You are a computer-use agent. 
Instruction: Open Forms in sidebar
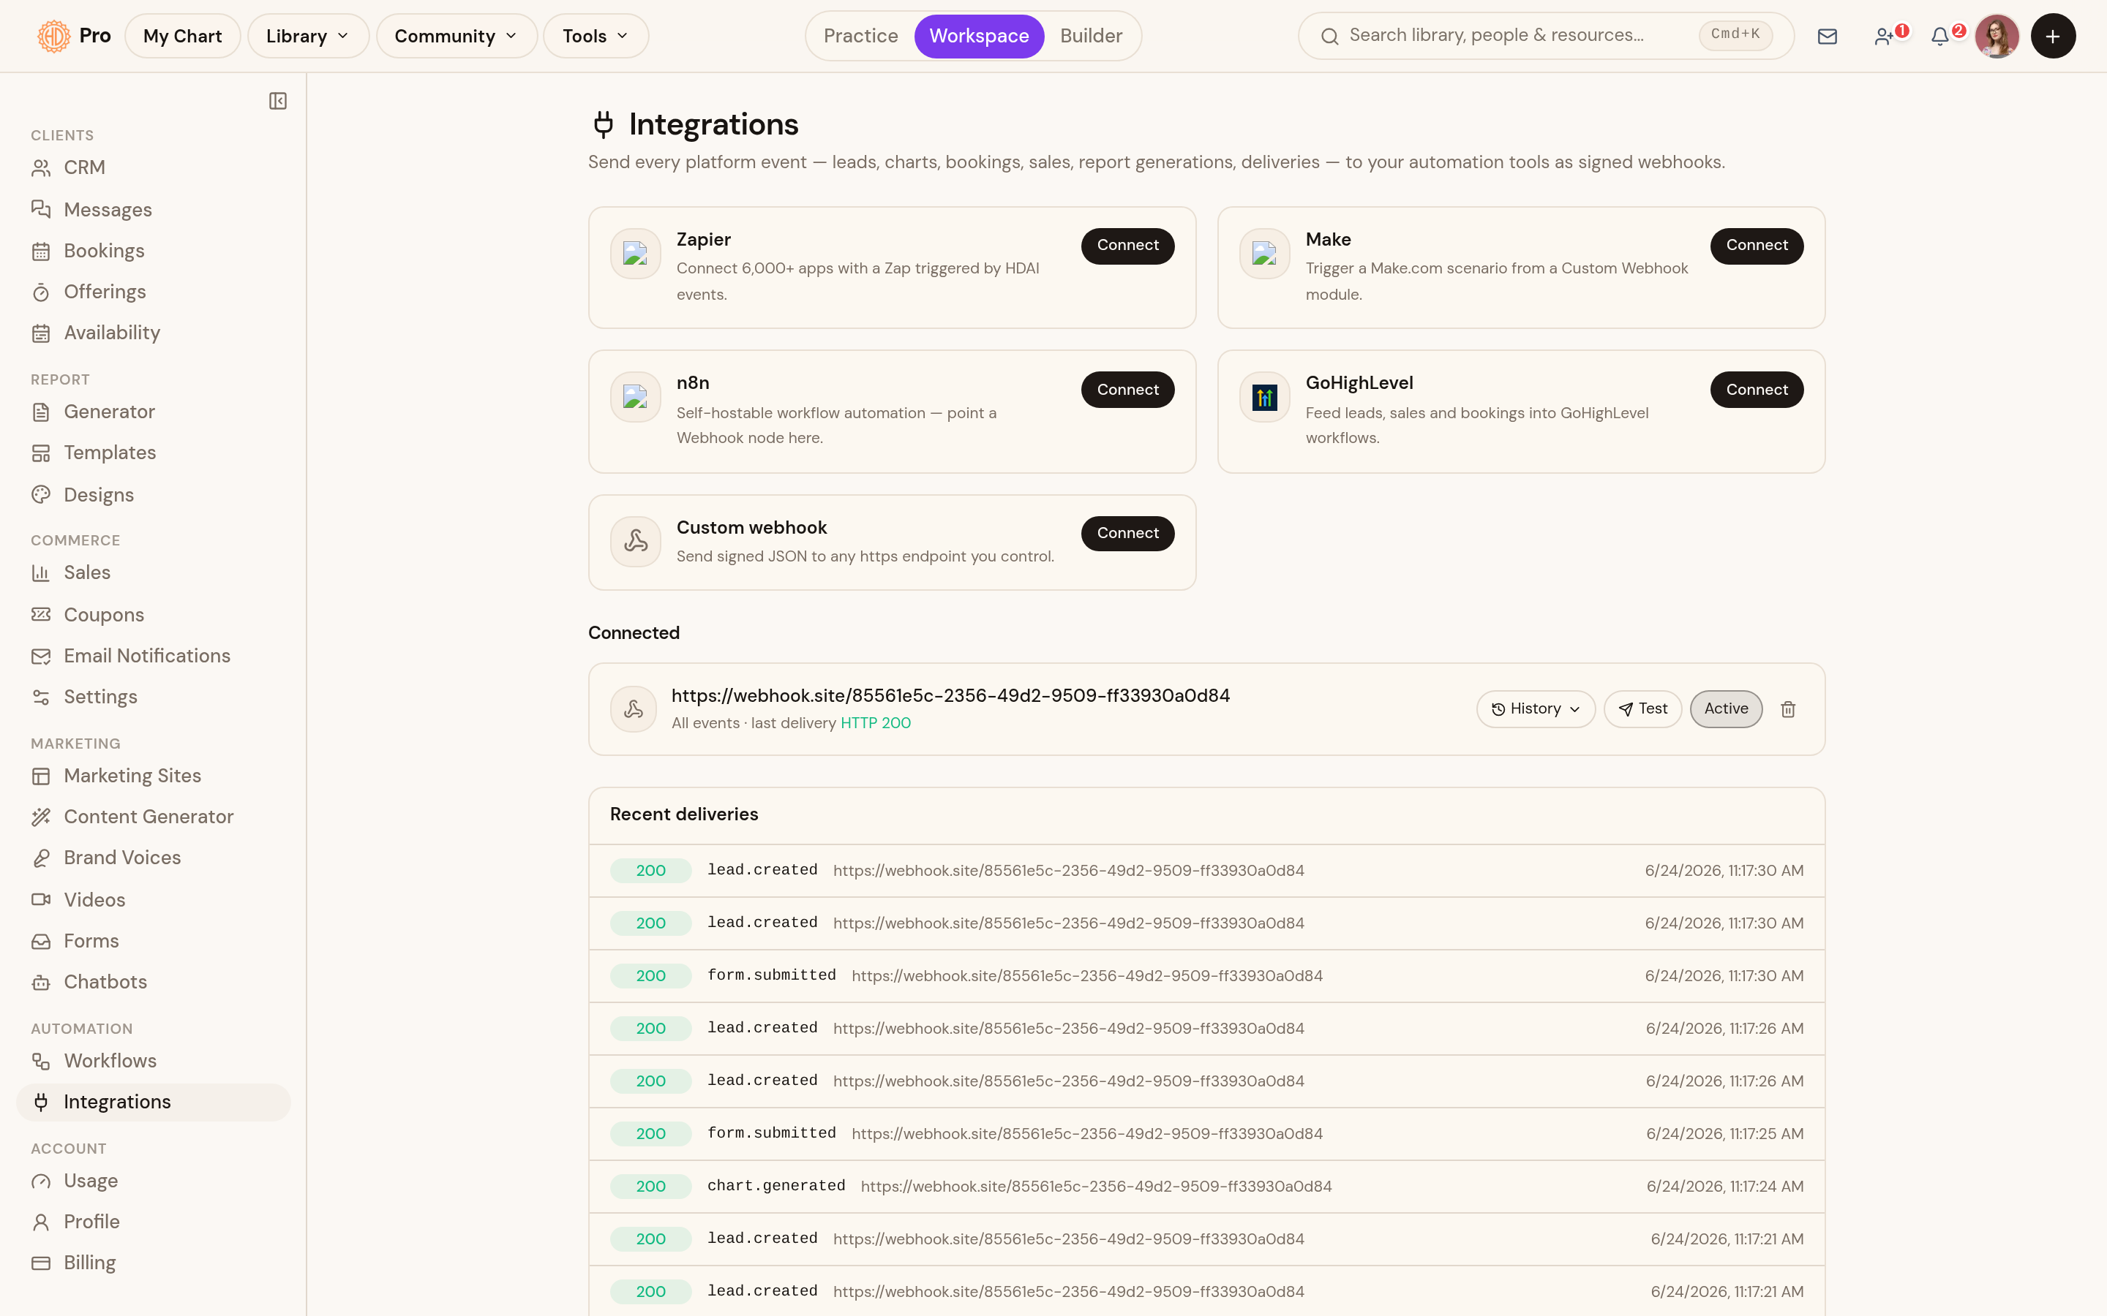[153, 941]
